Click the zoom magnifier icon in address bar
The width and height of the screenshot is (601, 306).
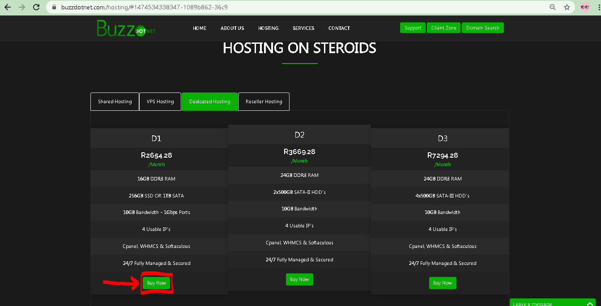[553, 7]
